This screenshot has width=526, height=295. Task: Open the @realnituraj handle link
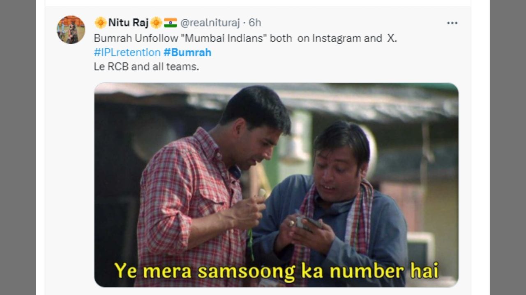(x=210, y=23)
